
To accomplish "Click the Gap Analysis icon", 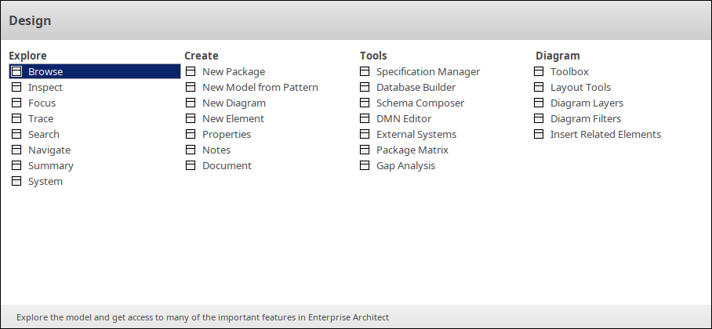I will tap(365, 165).
